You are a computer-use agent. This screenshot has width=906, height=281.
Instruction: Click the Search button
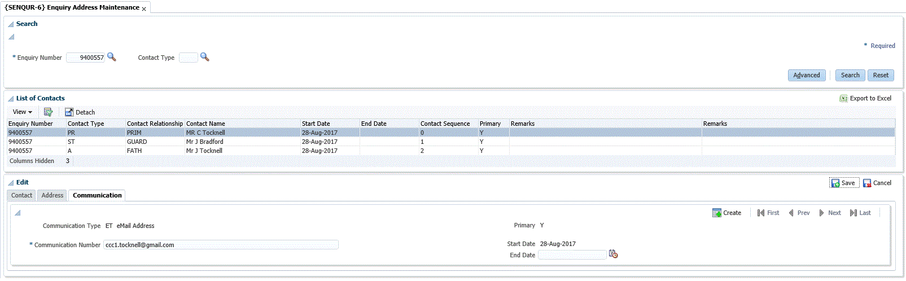(x=850, y=75)
